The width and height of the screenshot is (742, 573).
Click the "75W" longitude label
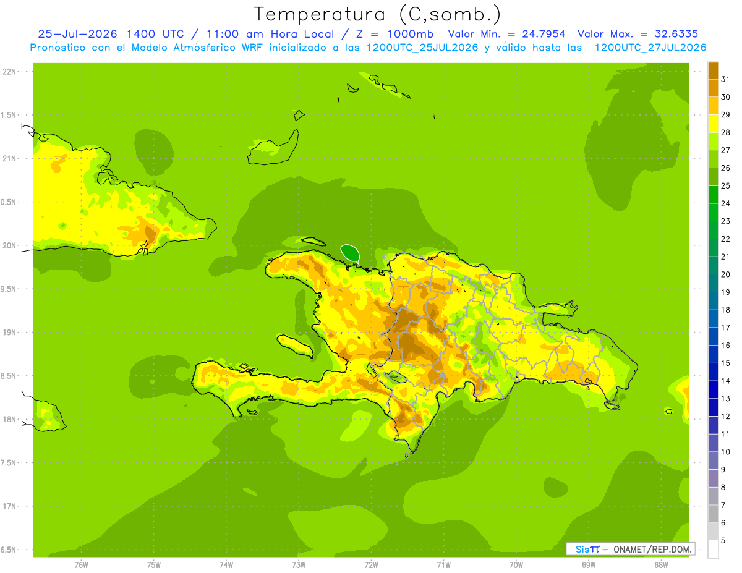click(x=153, y=564)
